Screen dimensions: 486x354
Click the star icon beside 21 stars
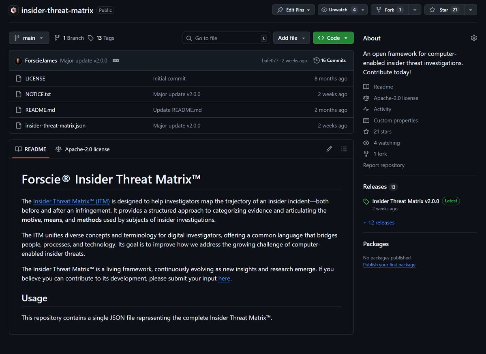pyautogui.click(x=366, y=132)
